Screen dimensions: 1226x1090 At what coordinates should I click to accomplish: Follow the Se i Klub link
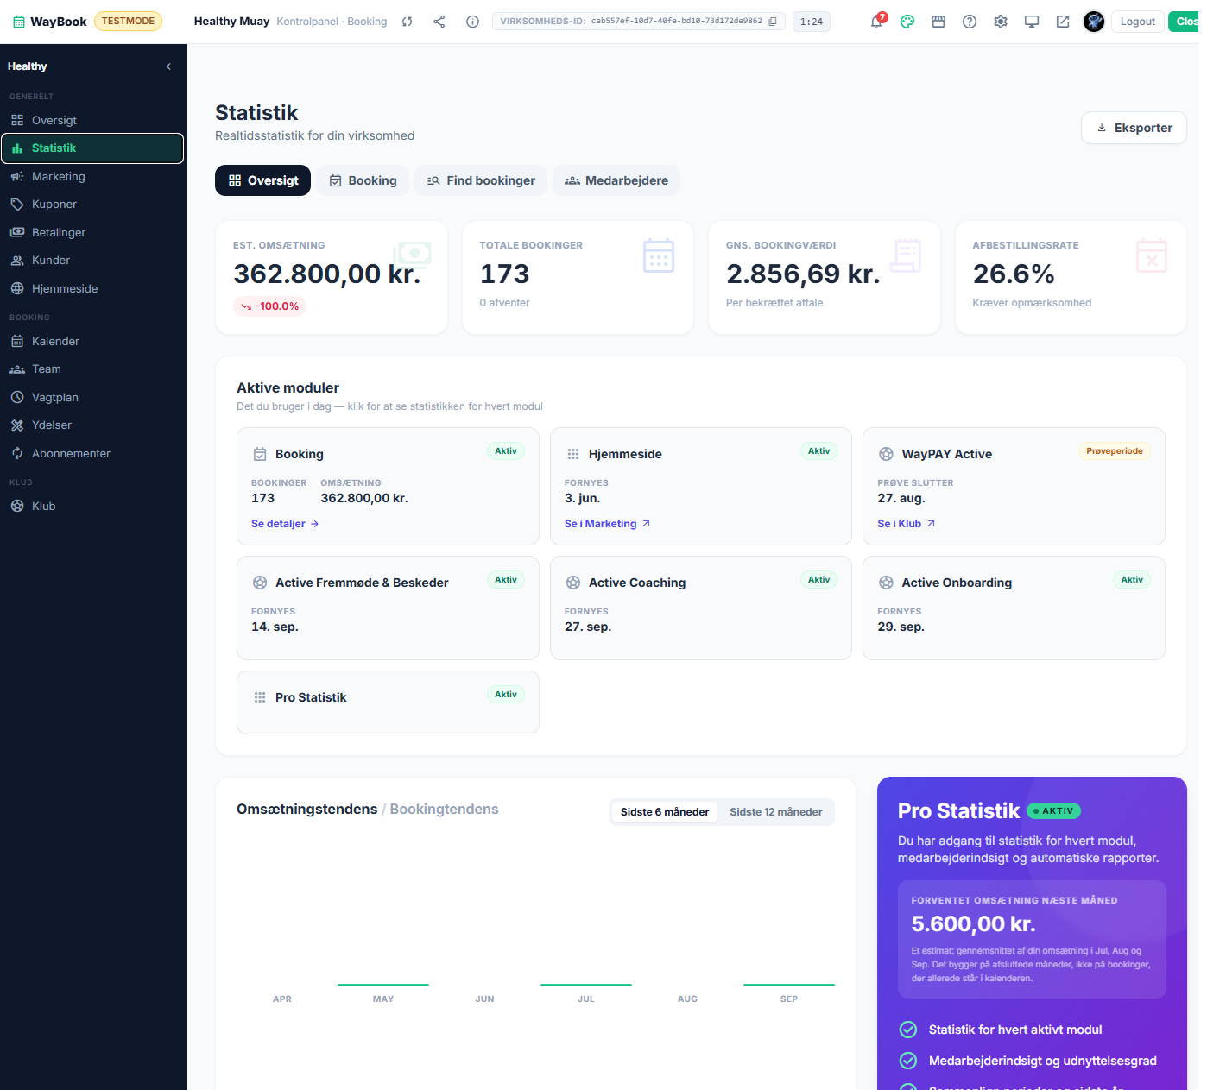[x=906, y=524]
